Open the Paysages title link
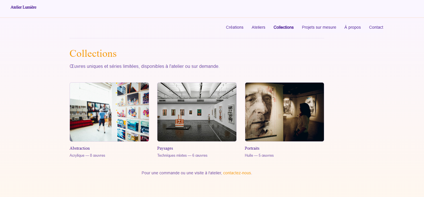Image resolution: width=424 pixels, height=197 pixels. [x=165, y=148]
